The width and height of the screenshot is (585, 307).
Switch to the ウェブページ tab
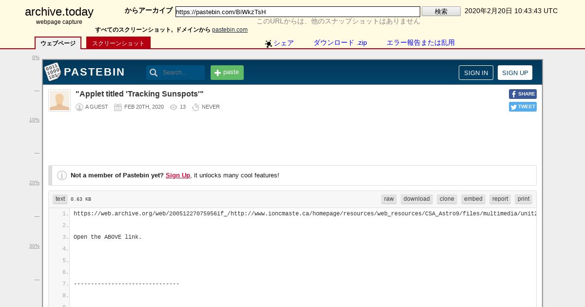click(58, 43)
